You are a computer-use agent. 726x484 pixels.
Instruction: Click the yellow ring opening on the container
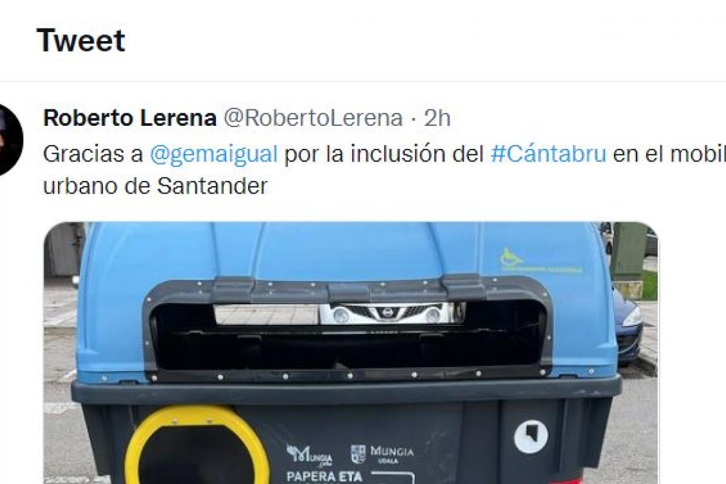(x=197, y=445)
